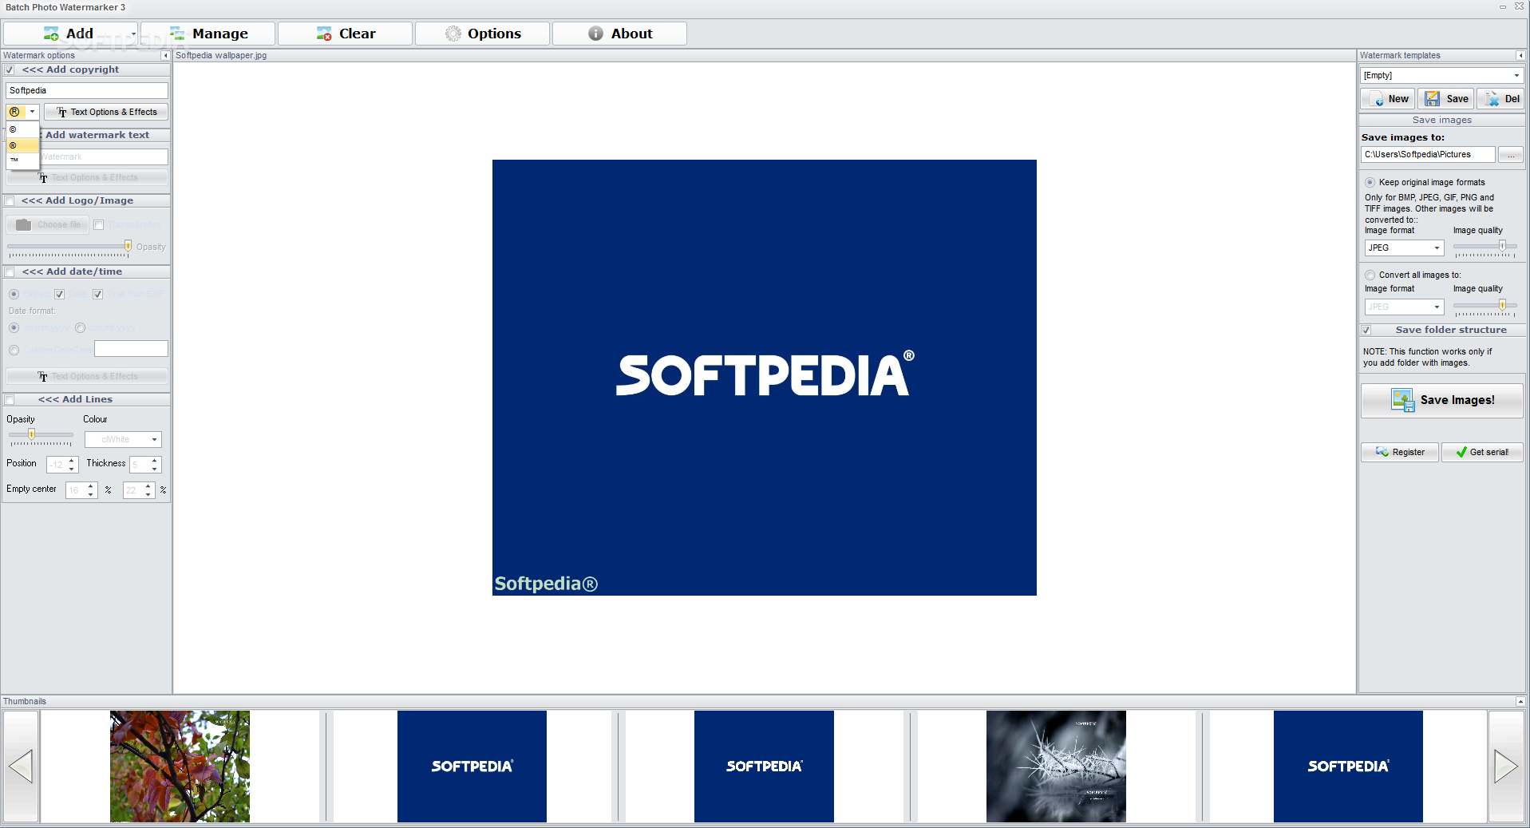
Task: Collapse the Thumbnails panel
Action: [1520, 702]
